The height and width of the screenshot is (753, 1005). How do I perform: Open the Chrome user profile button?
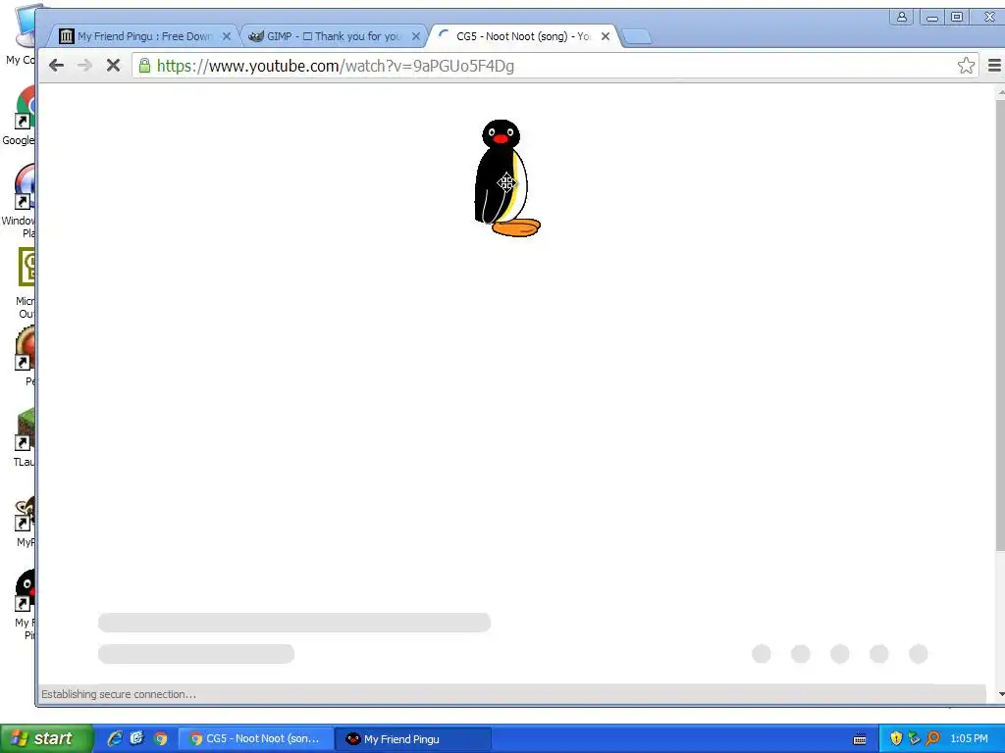[901, 18]
